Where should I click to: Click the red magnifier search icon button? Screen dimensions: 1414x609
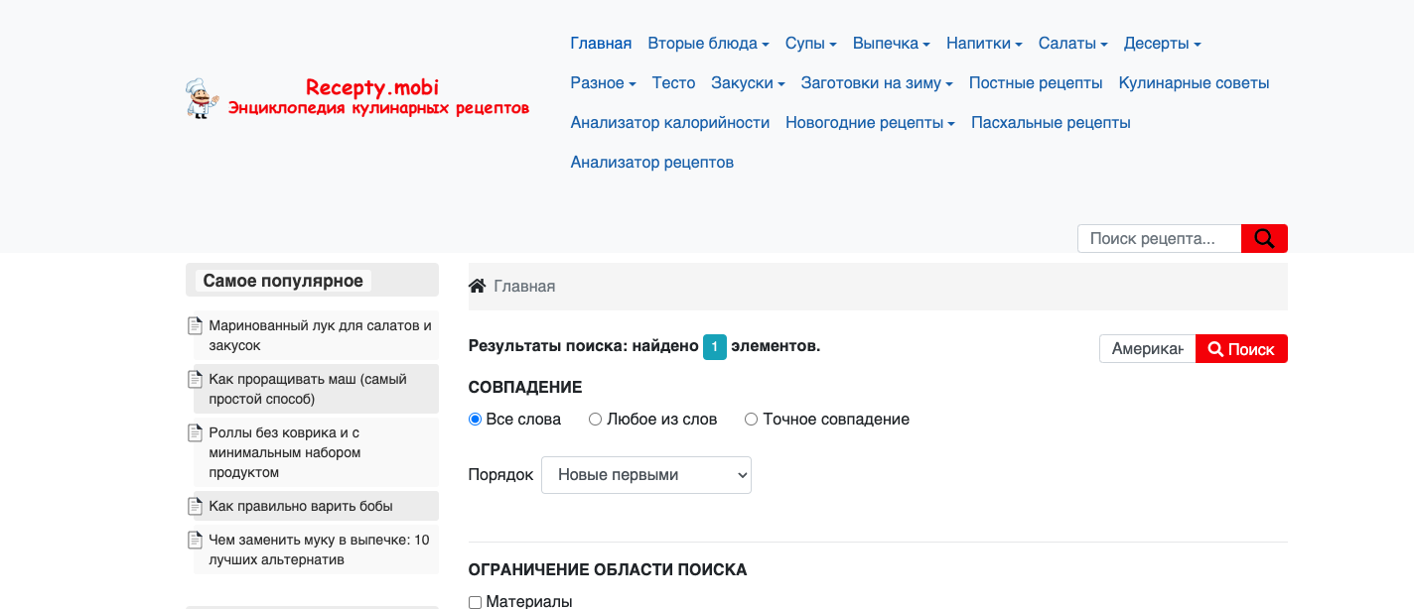pyautogui.click(x=1263, y=238)
